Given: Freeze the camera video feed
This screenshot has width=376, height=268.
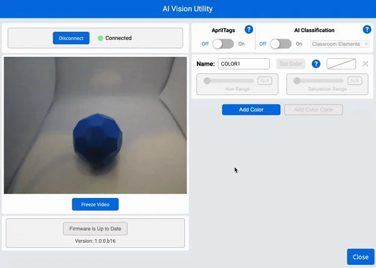Looking at the screenshot, I should (95, 205).
